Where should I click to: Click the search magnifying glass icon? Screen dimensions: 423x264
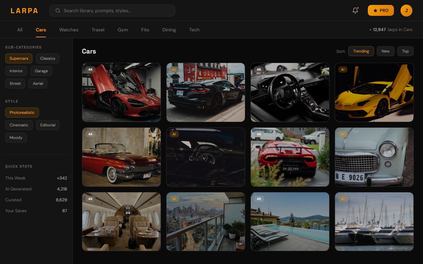pos(58,11)
